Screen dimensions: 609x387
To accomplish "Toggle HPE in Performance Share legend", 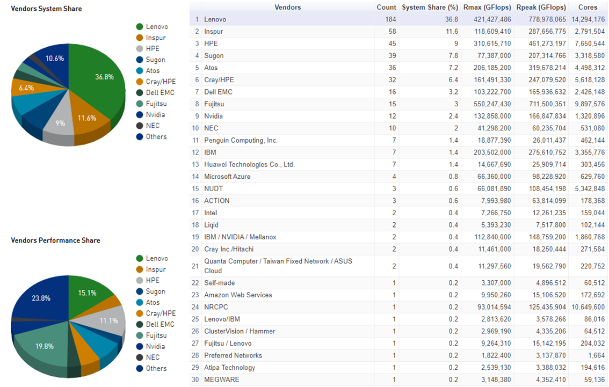I will (148, 280).
